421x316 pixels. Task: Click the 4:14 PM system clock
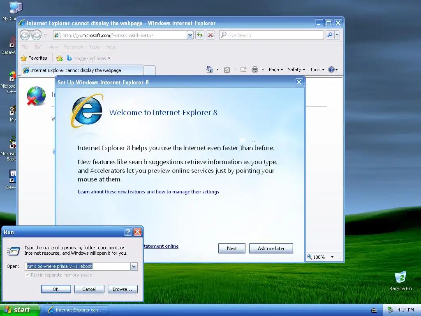coord(406,310)
